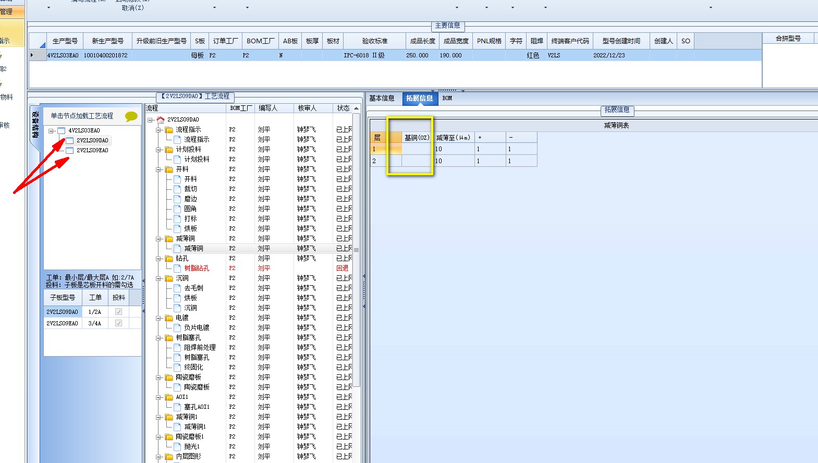Click the 开料 folder icon

[x=169, y=169]
